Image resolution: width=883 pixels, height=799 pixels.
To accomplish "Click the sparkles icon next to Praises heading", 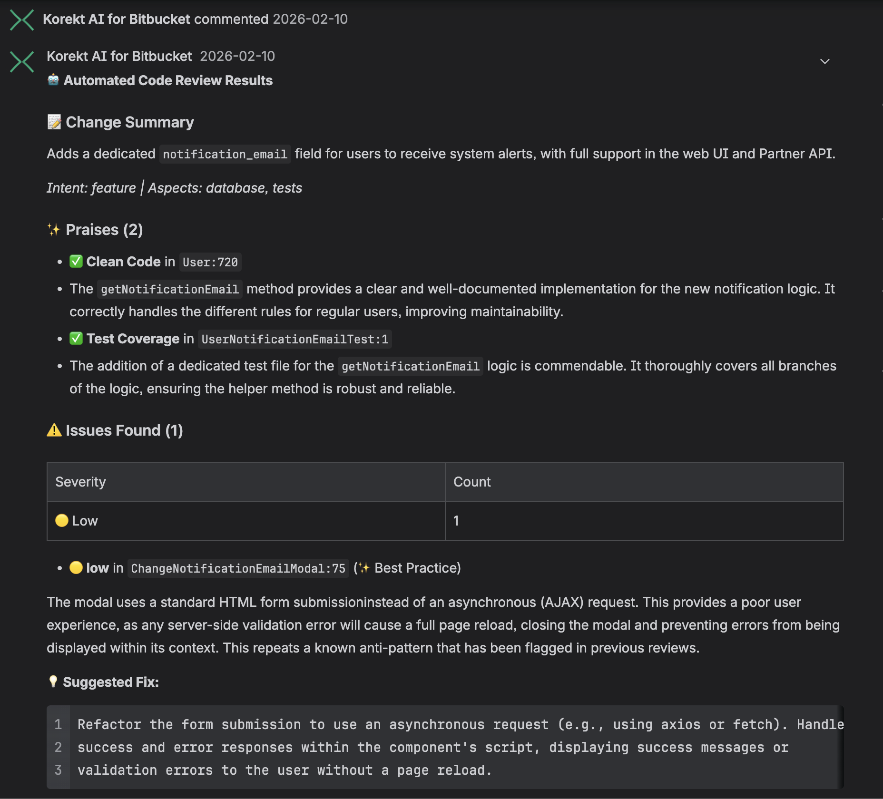I will (x=53, y=229).
